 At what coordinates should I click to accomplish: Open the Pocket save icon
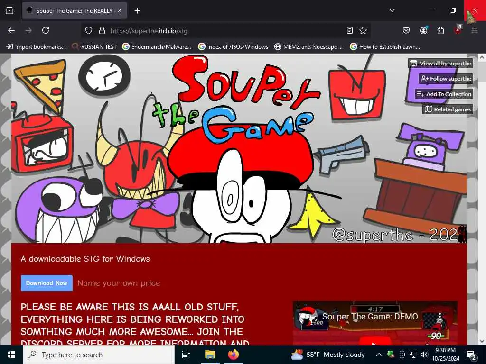point(406,30)
